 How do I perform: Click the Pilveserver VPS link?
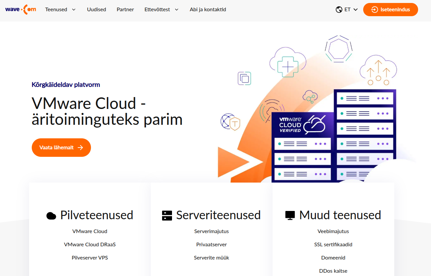(x=90, y=258)
